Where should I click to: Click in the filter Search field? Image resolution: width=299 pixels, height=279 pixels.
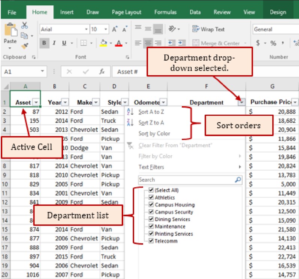coord(190,180)
